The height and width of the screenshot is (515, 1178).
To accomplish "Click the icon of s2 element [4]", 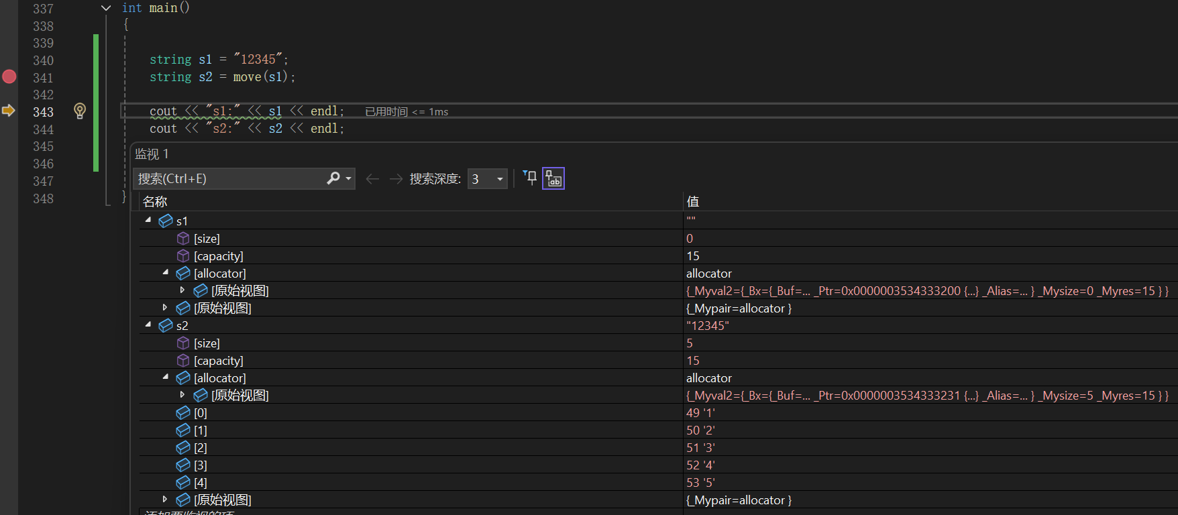I will [x=183, y=482].
